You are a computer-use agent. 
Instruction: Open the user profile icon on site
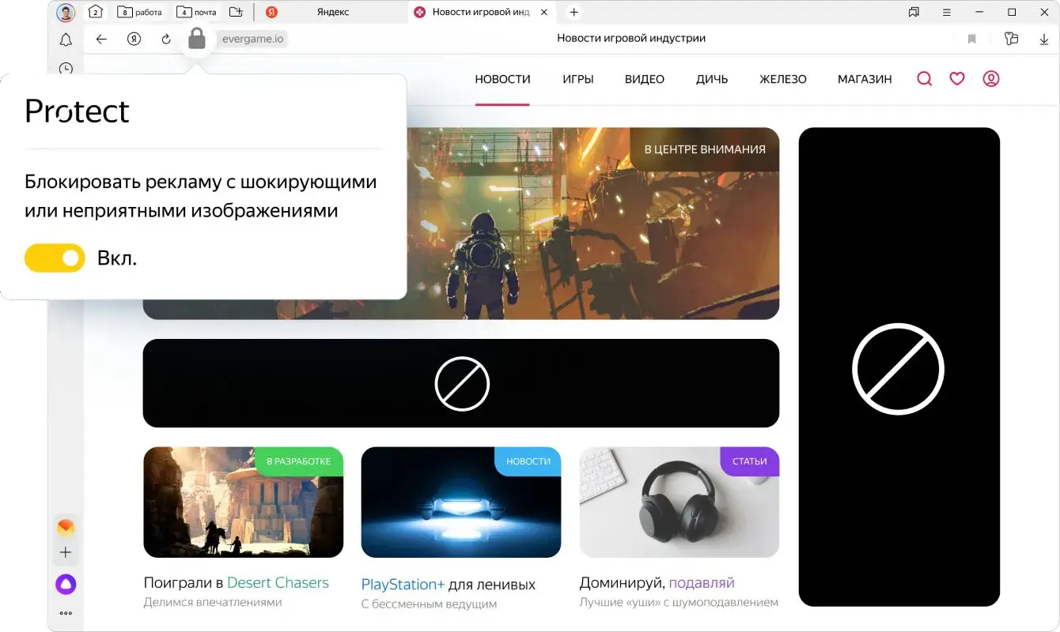click(991, 79)
